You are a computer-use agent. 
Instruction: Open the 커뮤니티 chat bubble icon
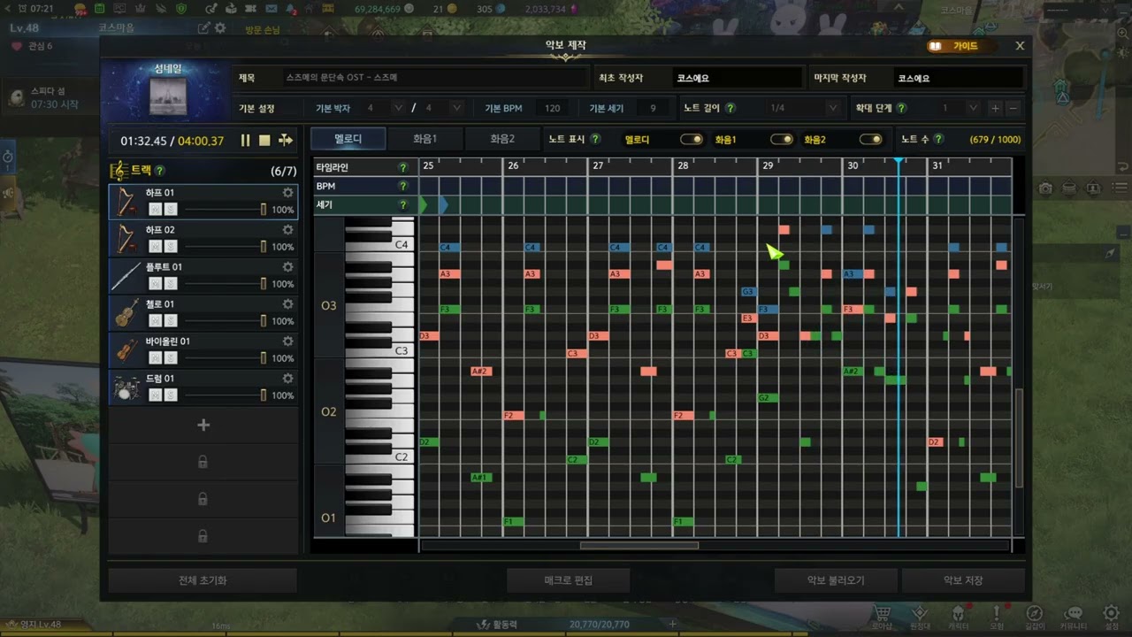(1073, 613)
